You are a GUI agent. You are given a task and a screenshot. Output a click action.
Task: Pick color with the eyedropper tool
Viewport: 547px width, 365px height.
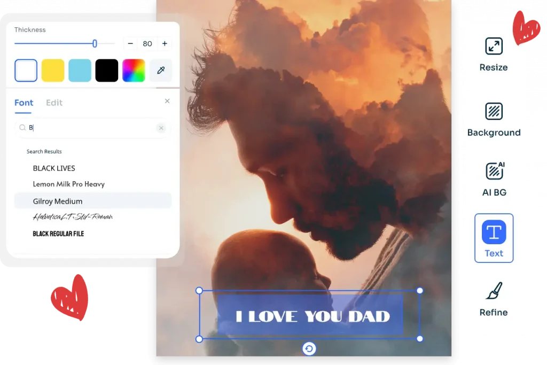[161, 71]
